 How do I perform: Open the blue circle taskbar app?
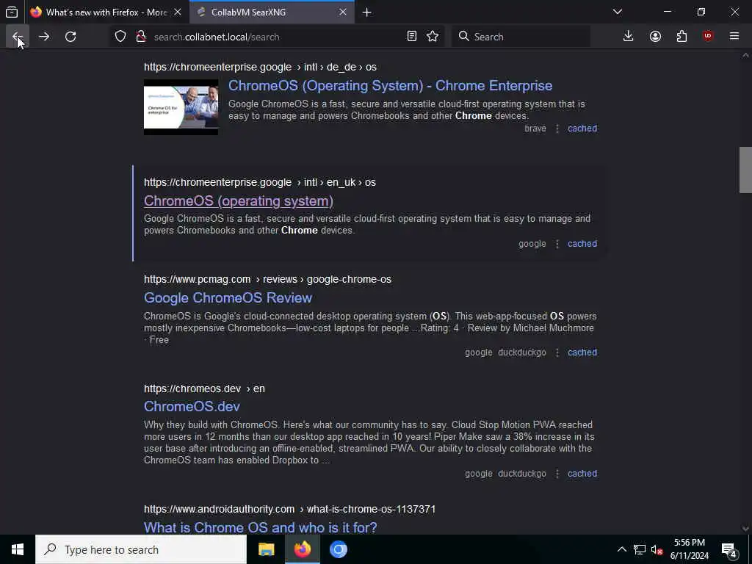(x=338, y=549)
